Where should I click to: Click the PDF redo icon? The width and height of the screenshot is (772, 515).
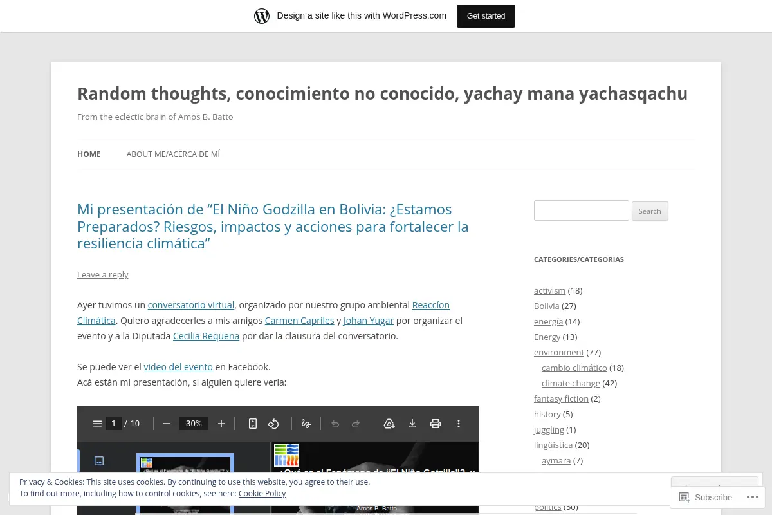coord(356,424)
